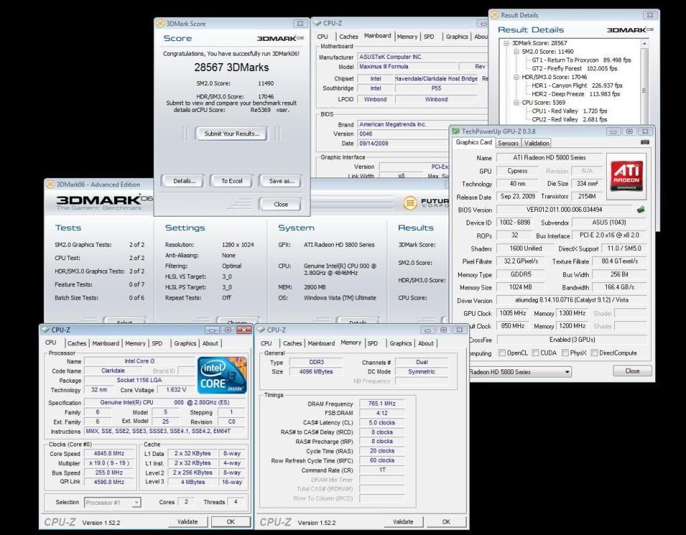Viewport: 686px width, 535px height.
Task: Switch to Sensors tab in GPU-Z
Action: coord(508,143)
